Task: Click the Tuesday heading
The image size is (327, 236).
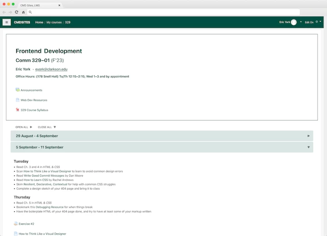Action: 21,162
